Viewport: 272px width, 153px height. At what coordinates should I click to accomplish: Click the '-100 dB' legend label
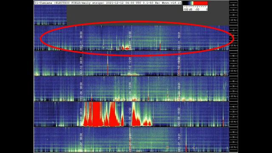tap(187, 9)
